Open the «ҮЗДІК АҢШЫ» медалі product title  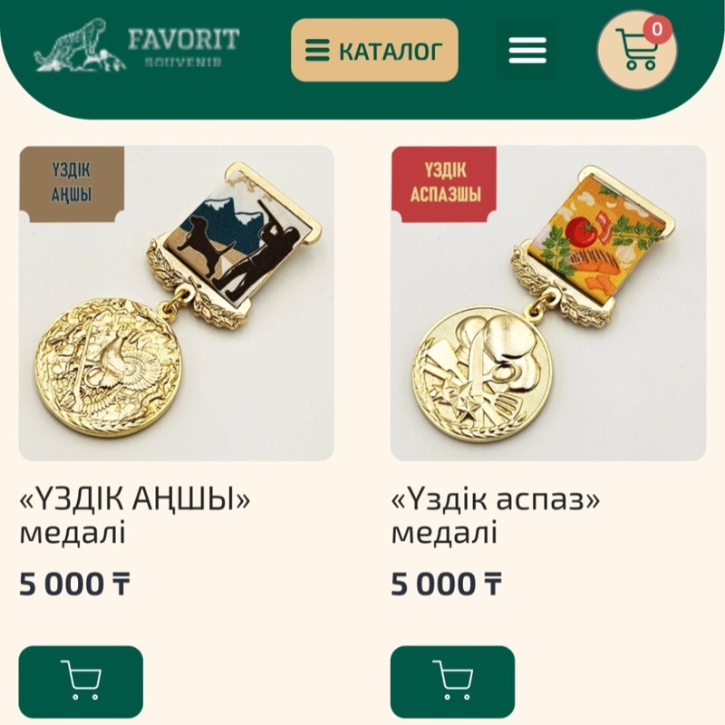pos(134,516)
